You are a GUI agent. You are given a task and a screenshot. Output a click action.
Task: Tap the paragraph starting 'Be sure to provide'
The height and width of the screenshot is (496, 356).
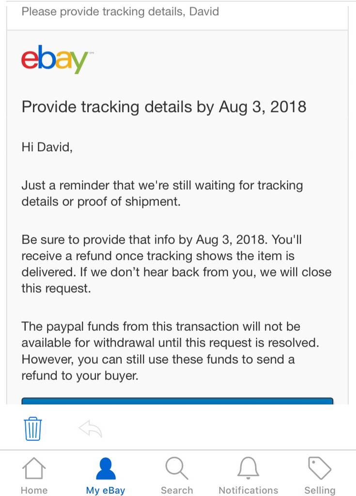tap(177, 264)
